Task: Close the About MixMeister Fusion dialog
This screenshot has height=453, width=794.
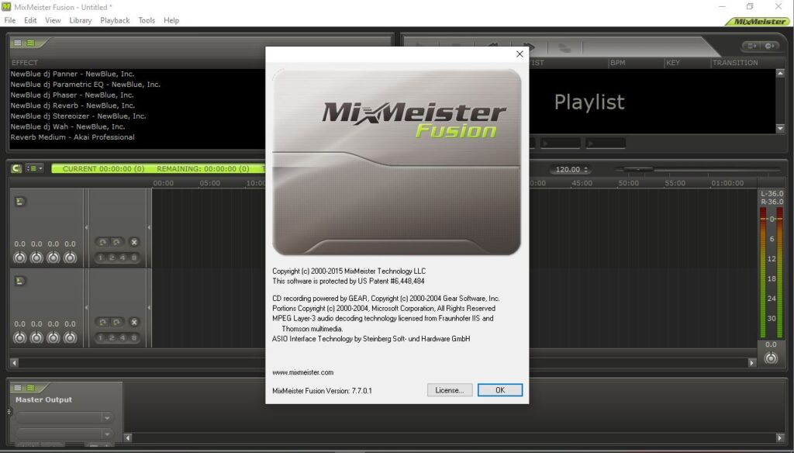Action: pos(520,54)
